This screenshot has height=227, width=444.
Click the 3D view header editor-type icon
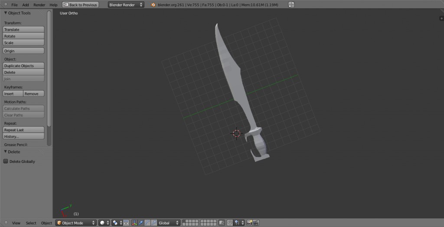tap(6, 223)
